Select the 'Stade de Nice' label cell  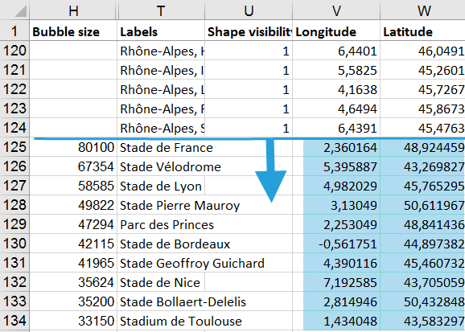coord(161,282)
